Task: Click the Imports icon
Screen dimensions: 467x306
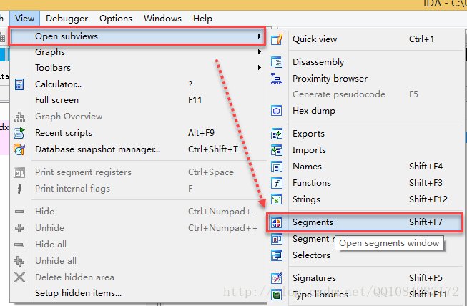Action: pyautogui.click(x=277, y=150)
